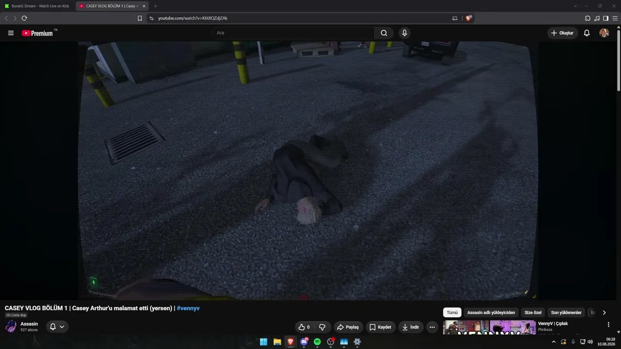
Task: Click the video player to pause
Action: 308,171
